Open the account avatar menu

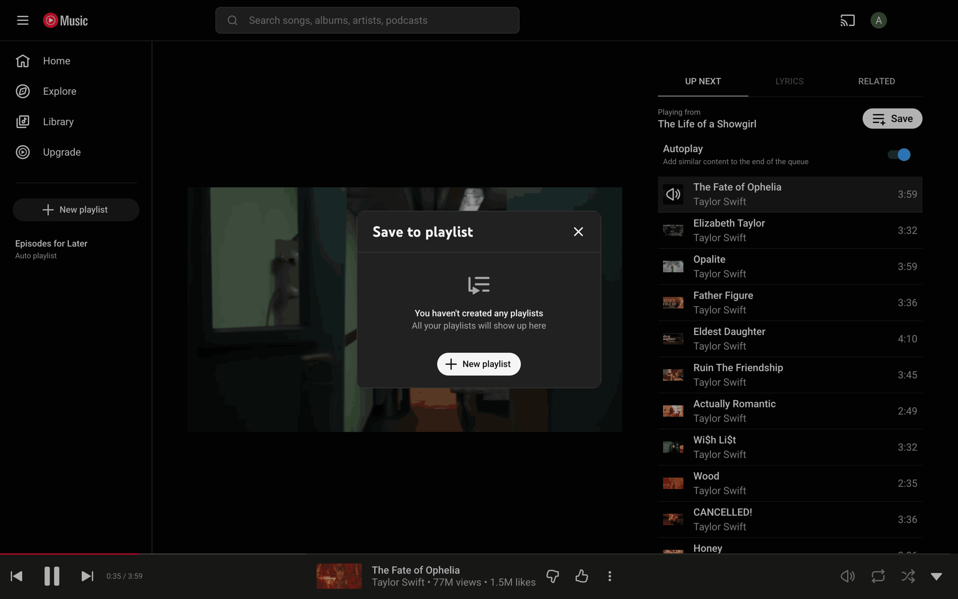pos(878,20)
